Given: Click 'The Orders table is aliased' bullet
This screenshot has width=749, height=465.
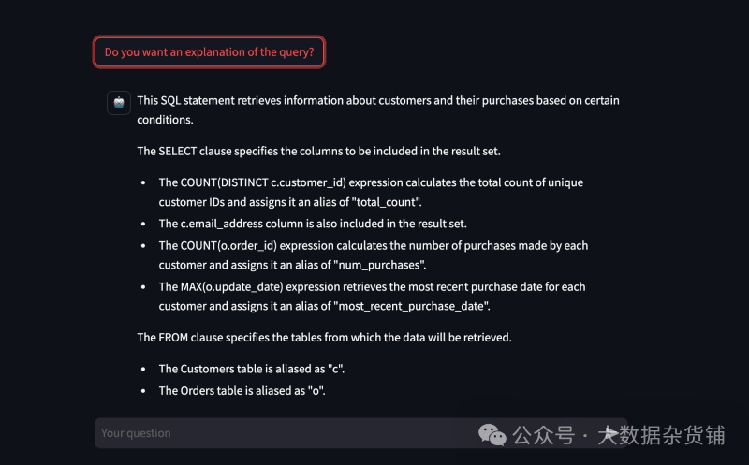Looking at the screenshot, I should 242,391.
